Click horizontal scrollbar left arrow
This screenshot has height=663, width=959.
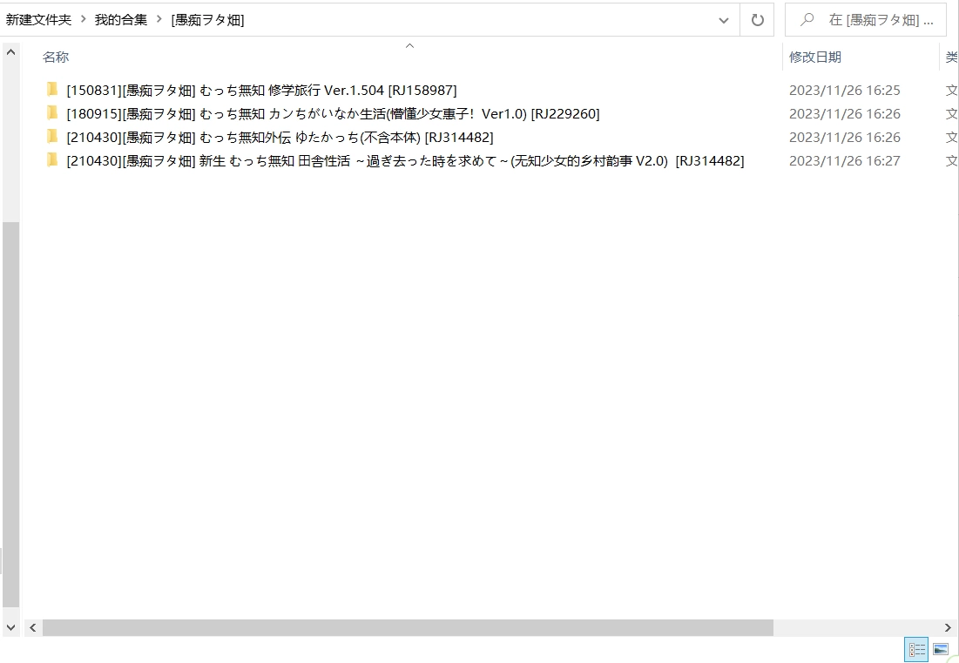[x=33, y=627]
